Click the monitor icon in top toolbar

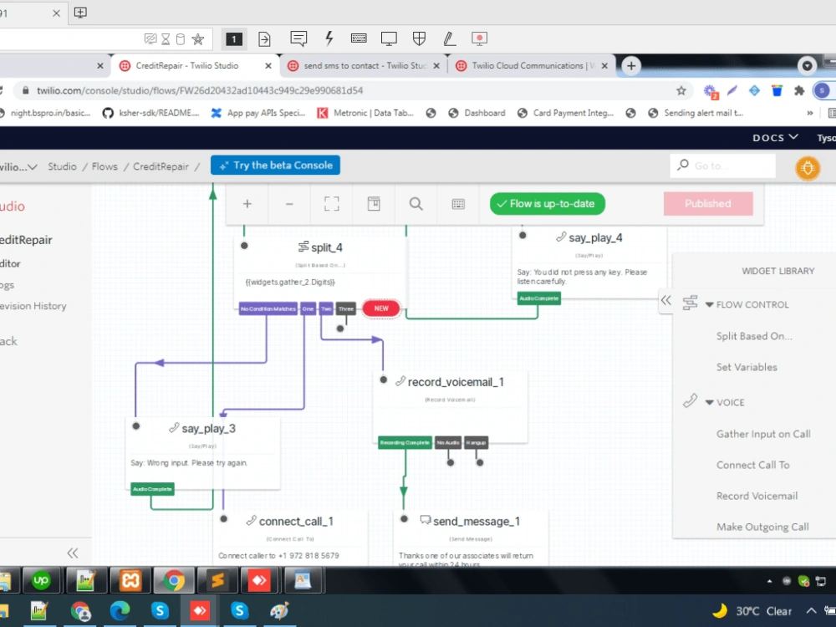click(389, 38)
